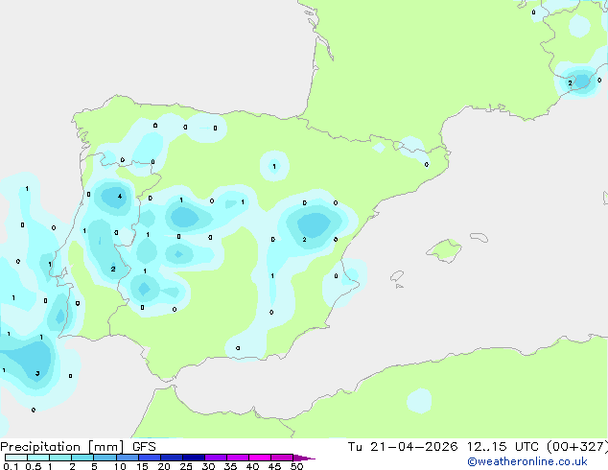The image size is (608, 470).
Task: Click the '30' legend scale label
Action: pos(208,466)
